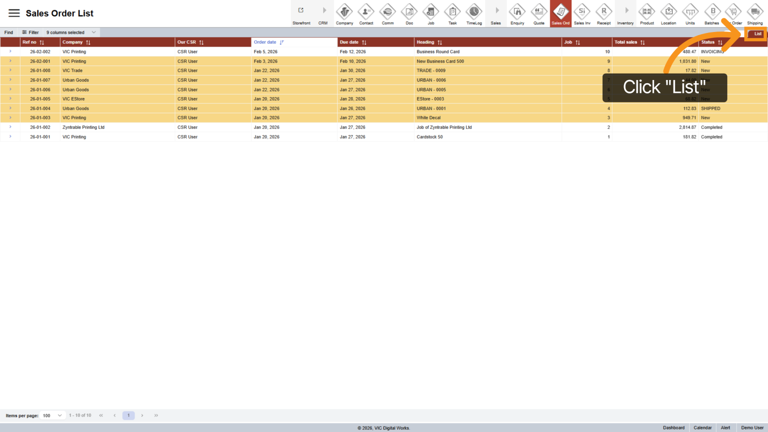This screenshot has height=432, width=768.
Task: Open the Quote module icon
Action: [539, 13]
